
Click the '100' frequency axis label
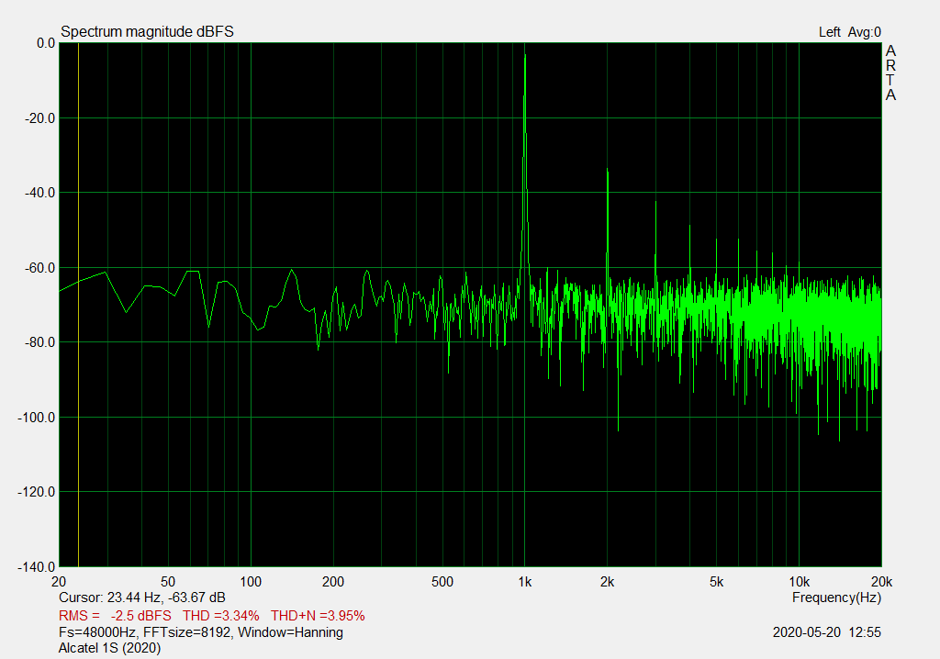click(251, 582)
